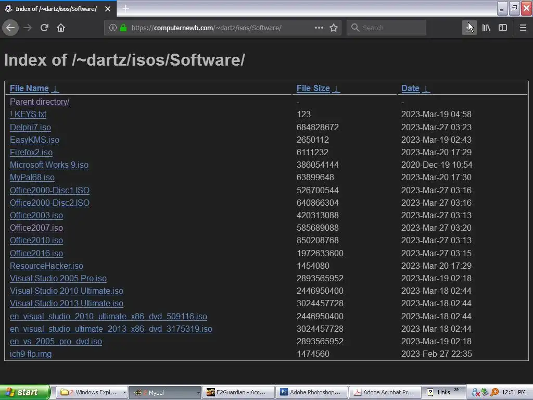Switch to E2Guardian taskbar window
Viewport: 533px width, 400px height.
click(x=239, y=392)
